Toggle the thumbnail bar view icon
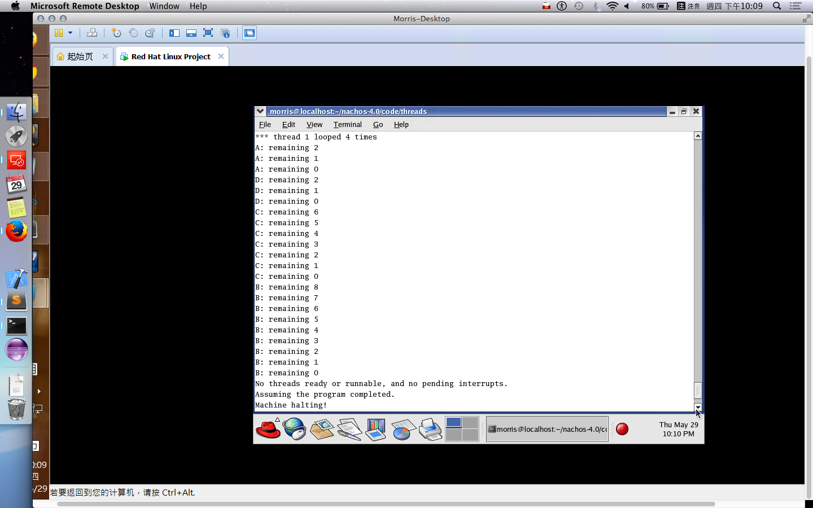The height and width of the screenshot is (508, 813). (x=191, y=33)
